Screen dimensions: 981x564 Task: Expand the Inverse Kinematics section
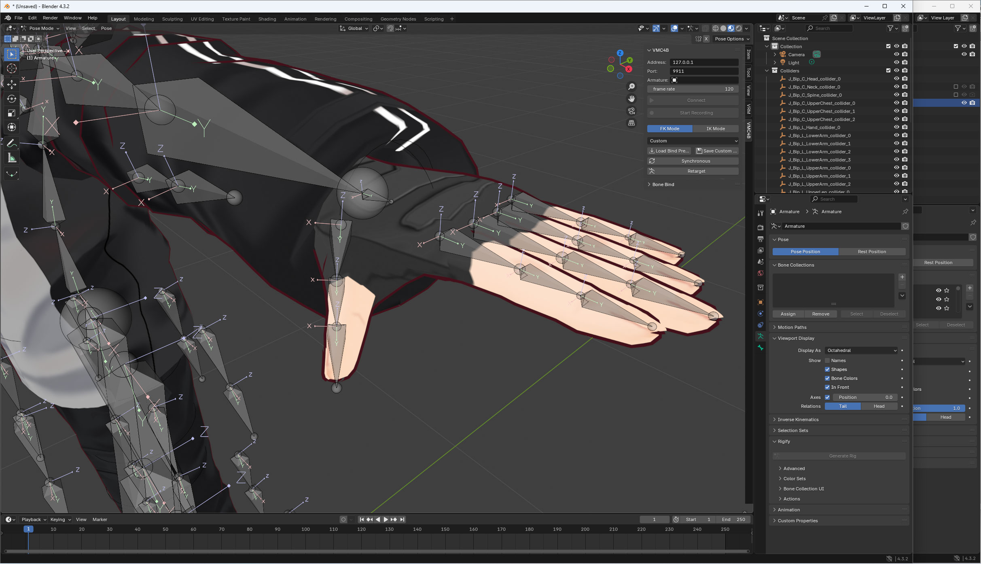[798, 420]
